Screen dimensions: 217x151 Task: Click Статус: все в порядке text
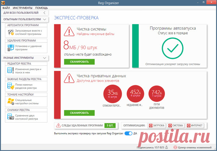(x=173, y=33)
